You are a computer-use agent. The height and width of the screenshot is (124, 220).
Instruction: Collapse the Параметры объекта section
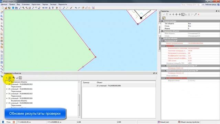[162, 31]
